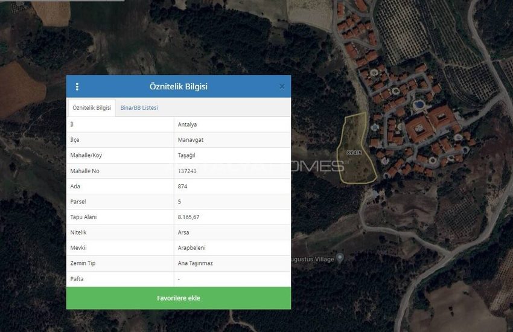
Task: Open the three-dot options menu in dialog header
Action: tap(77, 87)
